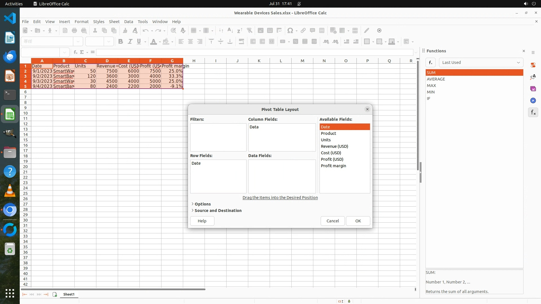
Task: Click the Insert Function fx button in the Functions panel
Action: point(431,62)
